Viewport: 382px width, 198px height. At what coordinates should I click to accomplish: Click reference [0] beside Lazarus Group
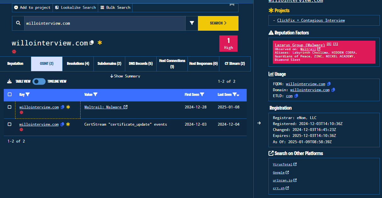pyautogui.click(x=329, y=44)
